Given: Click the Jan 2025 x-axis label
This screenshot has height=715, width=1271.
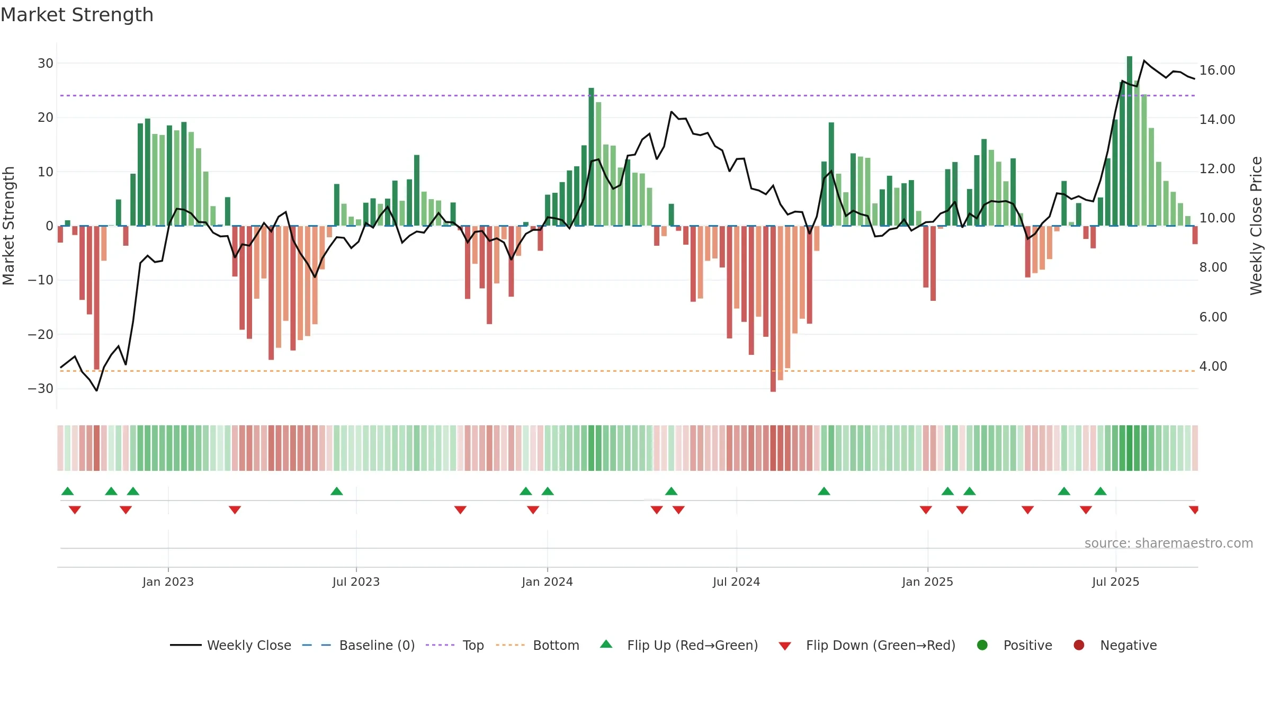Looking at the screenshot, I should click(927, 582).
